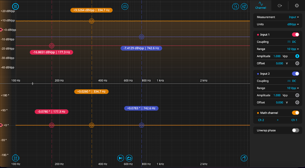Run a single sweep with the step-play button
Image resolution: width=305 pixels, height=168 pixels.
(x=120, y=158)
